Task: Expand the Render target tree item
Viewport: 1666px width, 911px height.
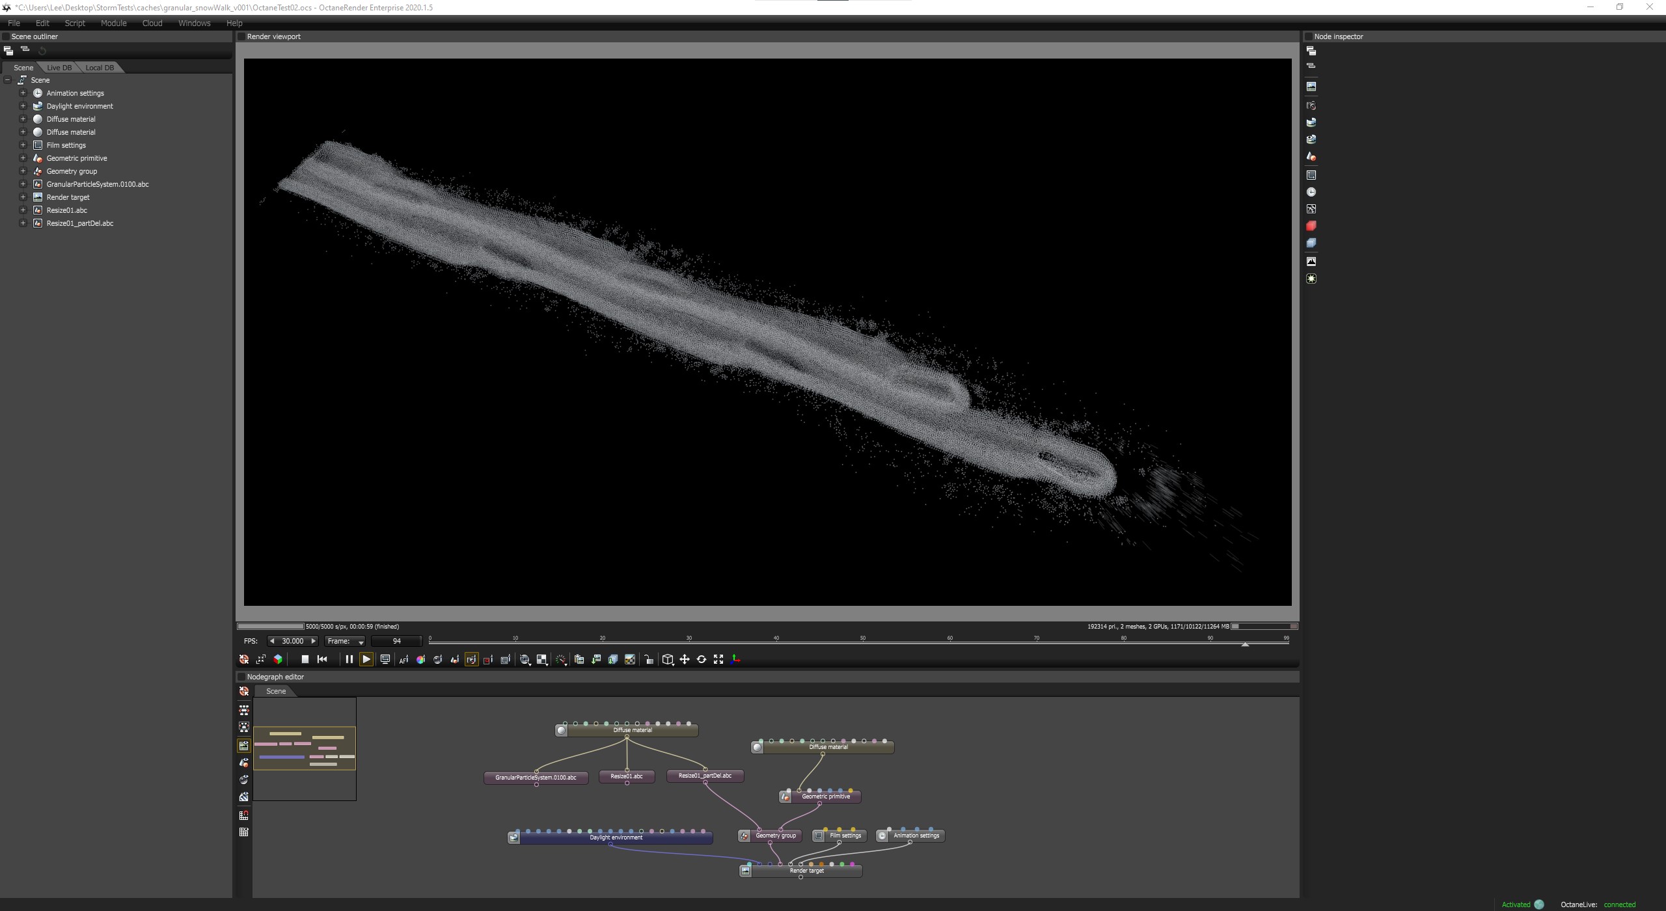Action: click(x=23, y=197)
